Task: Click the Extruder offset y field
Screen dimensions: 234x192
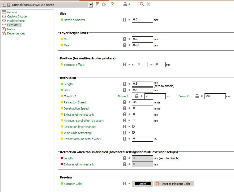Action: point(160,64)
